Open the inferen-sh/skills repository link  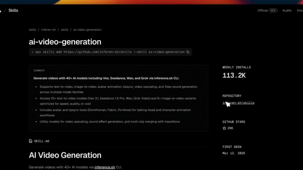pos(239,103)
